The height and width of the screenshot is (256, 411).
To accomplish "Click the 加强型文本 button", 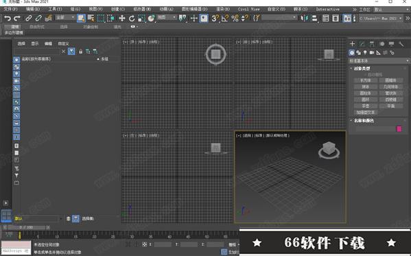I will [366, 113].
